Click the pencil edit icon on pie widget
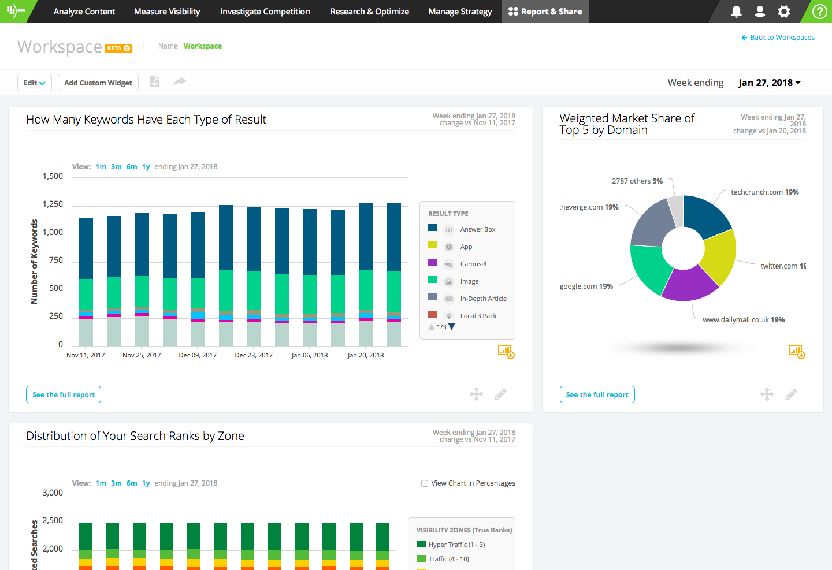 [x=791, y=394]
